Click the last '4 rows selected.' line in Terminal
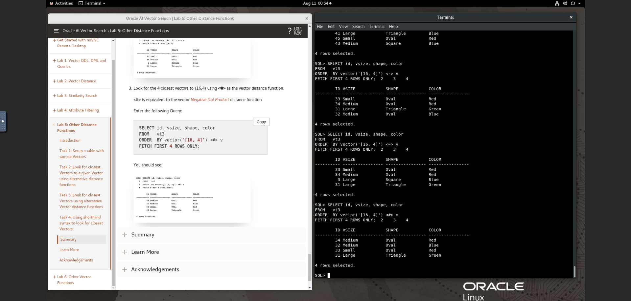This screenshot has width=631, height=301. (x=335, y=266)
